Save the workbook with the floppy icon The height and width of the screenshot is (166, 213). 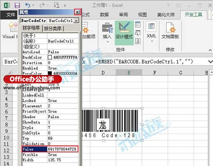click(17, 5)
